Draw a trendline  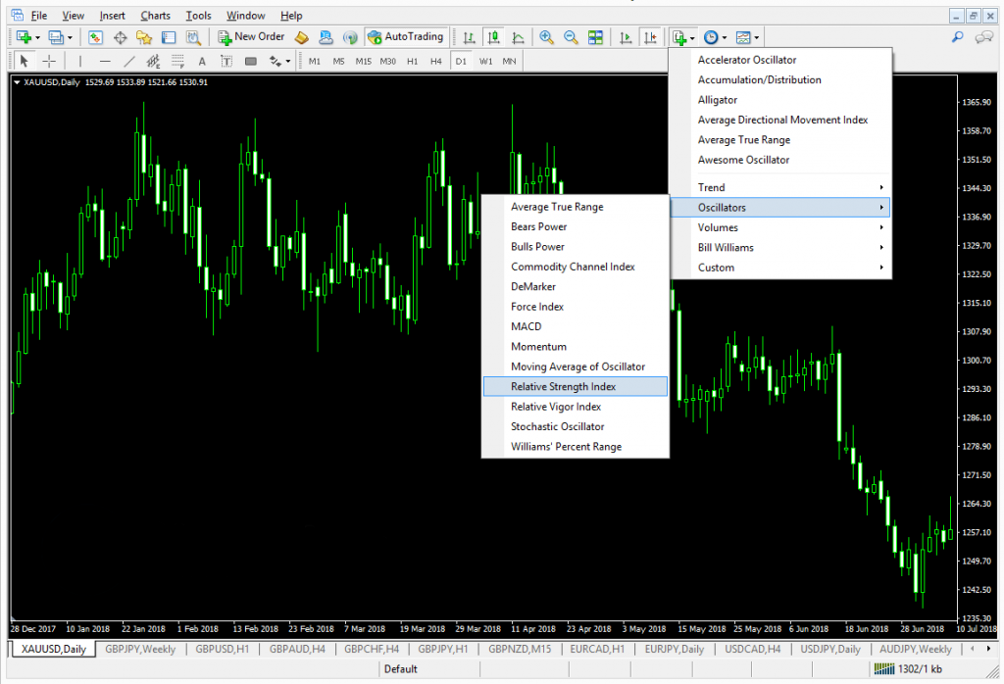pyautogui.click(x=129, y=62)
